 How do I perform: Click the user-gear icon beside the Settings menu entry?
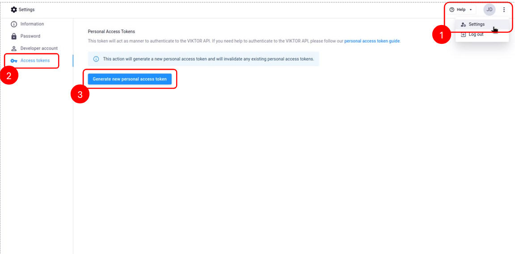(463, 25)
